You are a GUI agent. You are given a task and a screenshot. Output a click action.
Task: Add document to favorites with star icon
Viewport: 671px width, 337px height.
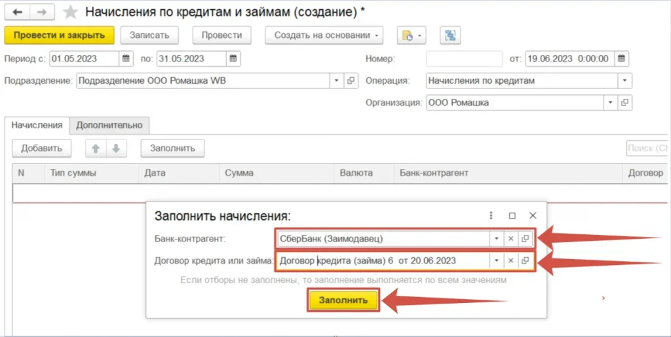pos(70,12)
